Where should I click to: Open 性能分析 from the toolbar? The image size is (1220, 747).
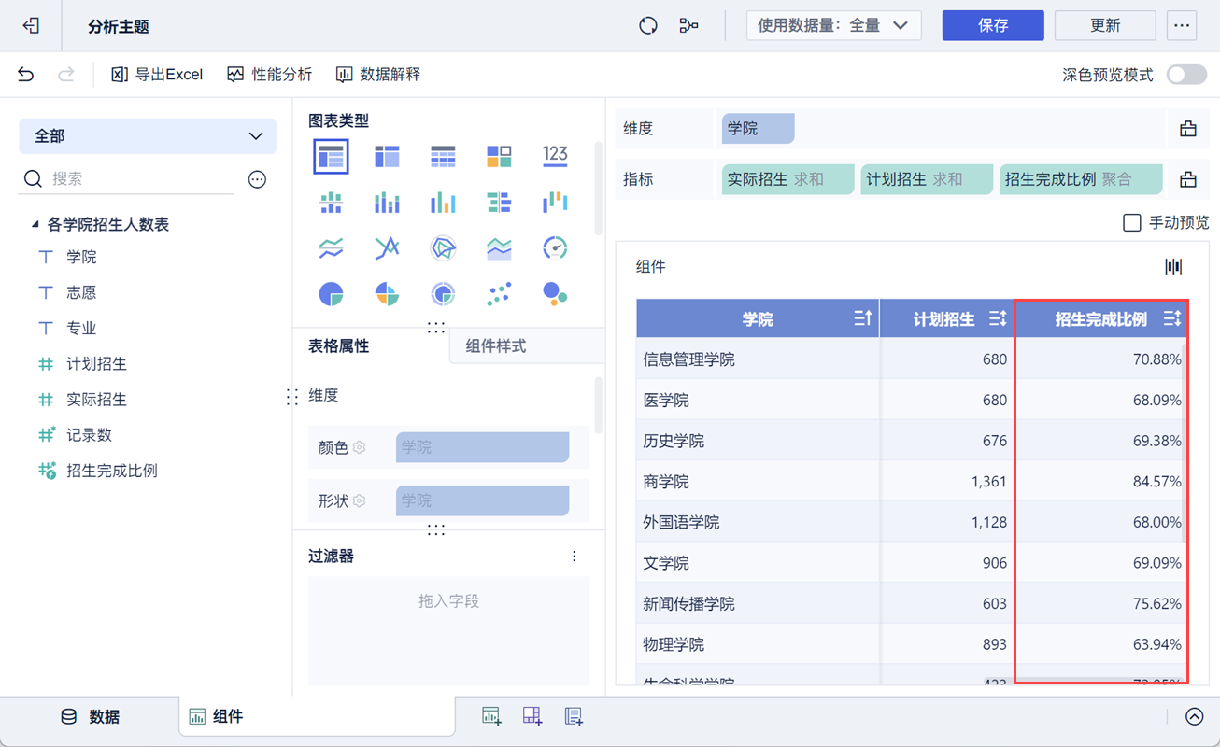pos(270,75)
